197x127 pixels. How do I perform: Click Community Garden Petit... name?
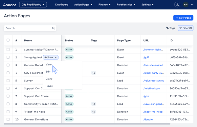pos(41,104)
